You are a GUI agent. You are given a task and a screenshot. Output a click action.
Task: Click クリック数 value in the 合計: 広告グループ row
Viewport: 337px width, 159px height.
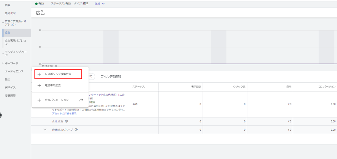click(x=245, y=130)
